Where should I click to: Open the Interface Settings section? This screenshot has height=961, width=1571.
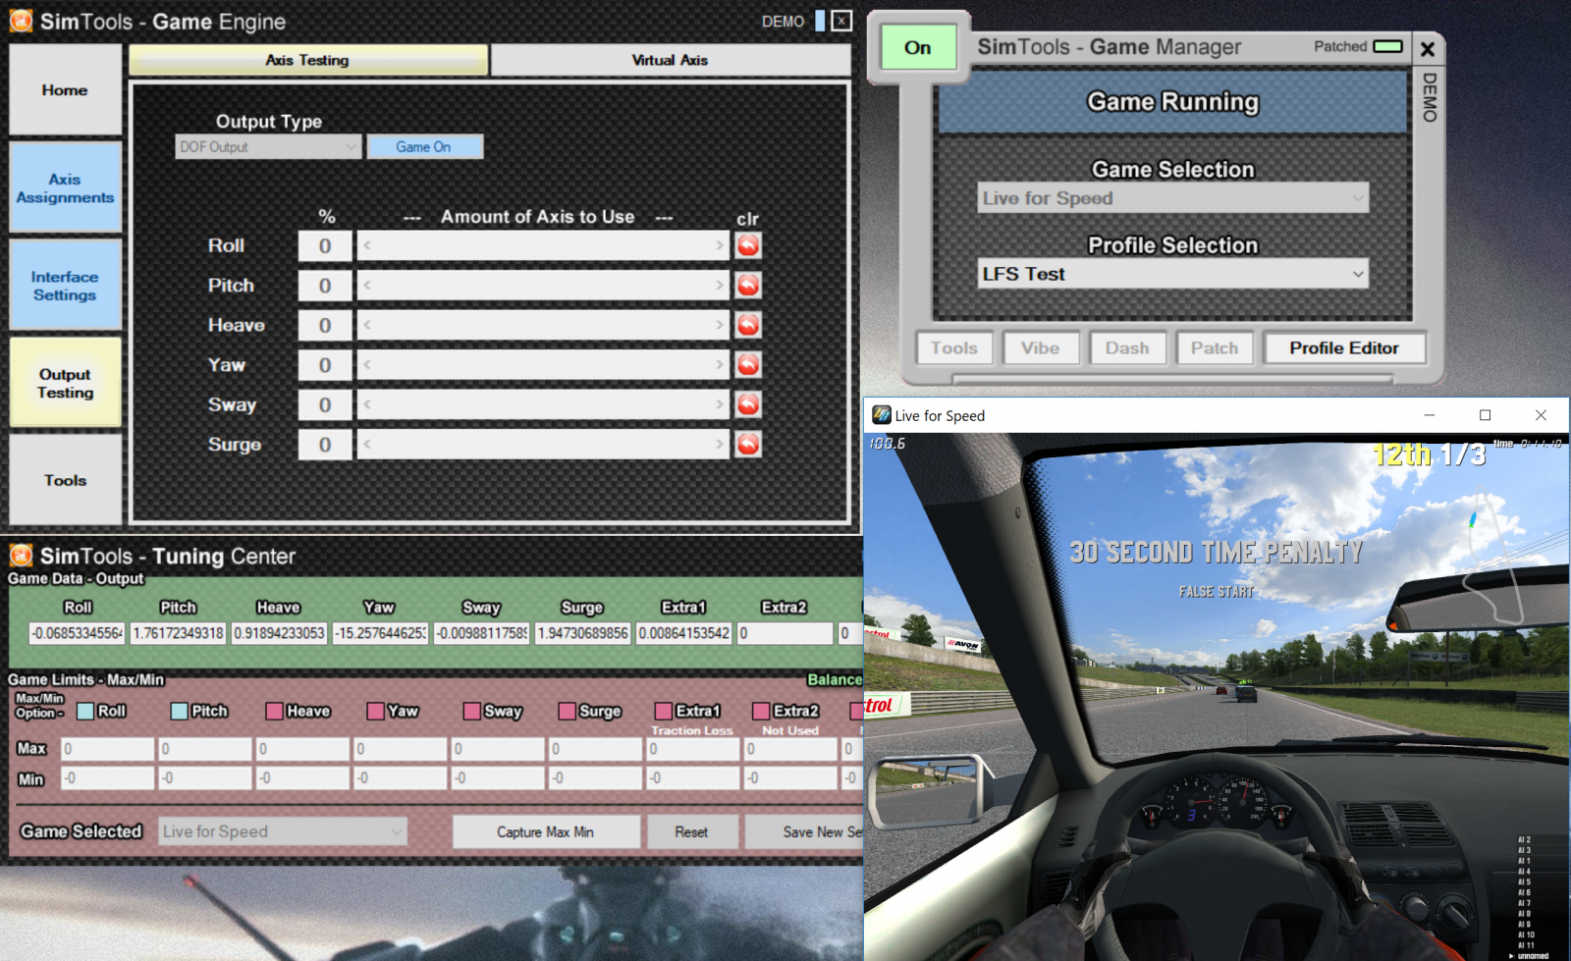(65, 285)
